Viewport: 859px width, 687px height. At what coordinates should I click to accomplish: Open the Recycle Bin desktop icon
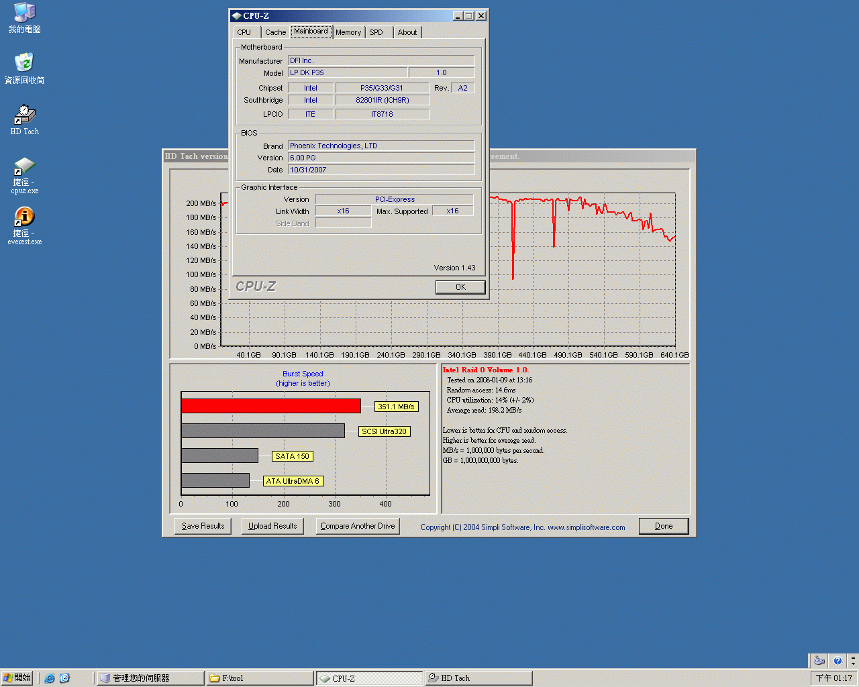(24, 64)
